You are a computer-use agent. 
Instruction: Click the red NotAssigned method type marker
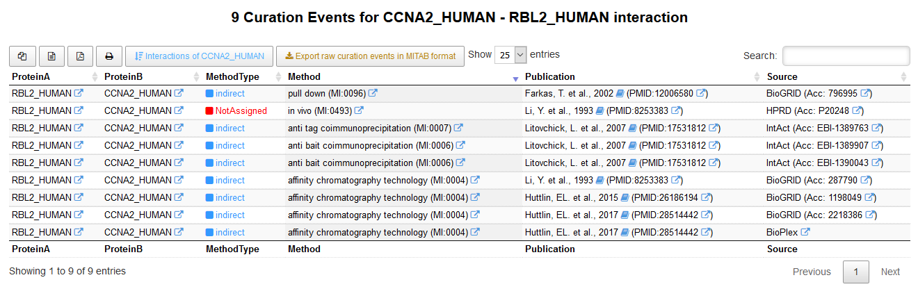tap(209, 110)
